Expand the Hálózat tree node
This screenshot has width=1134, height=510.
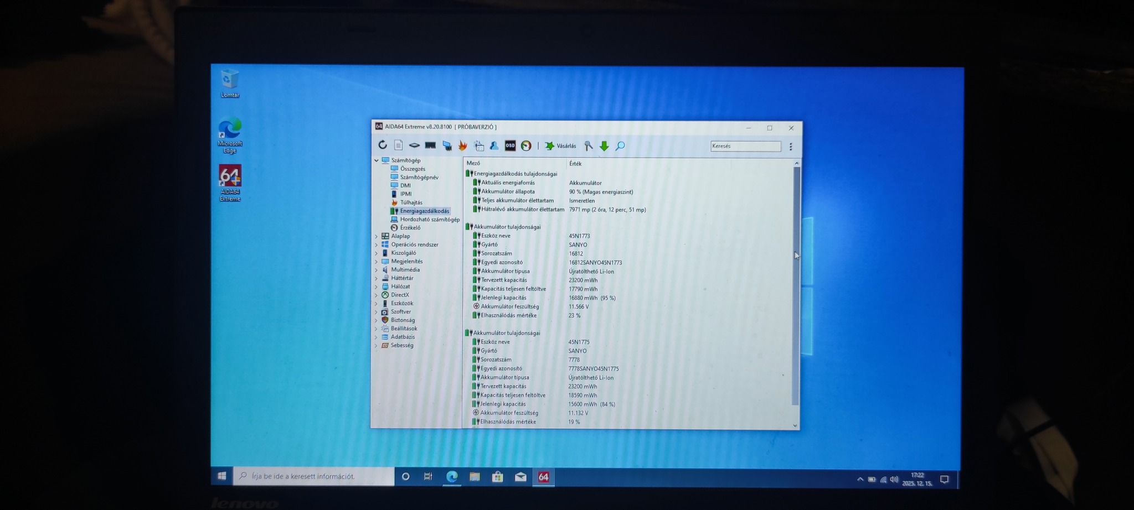[377, 287]
